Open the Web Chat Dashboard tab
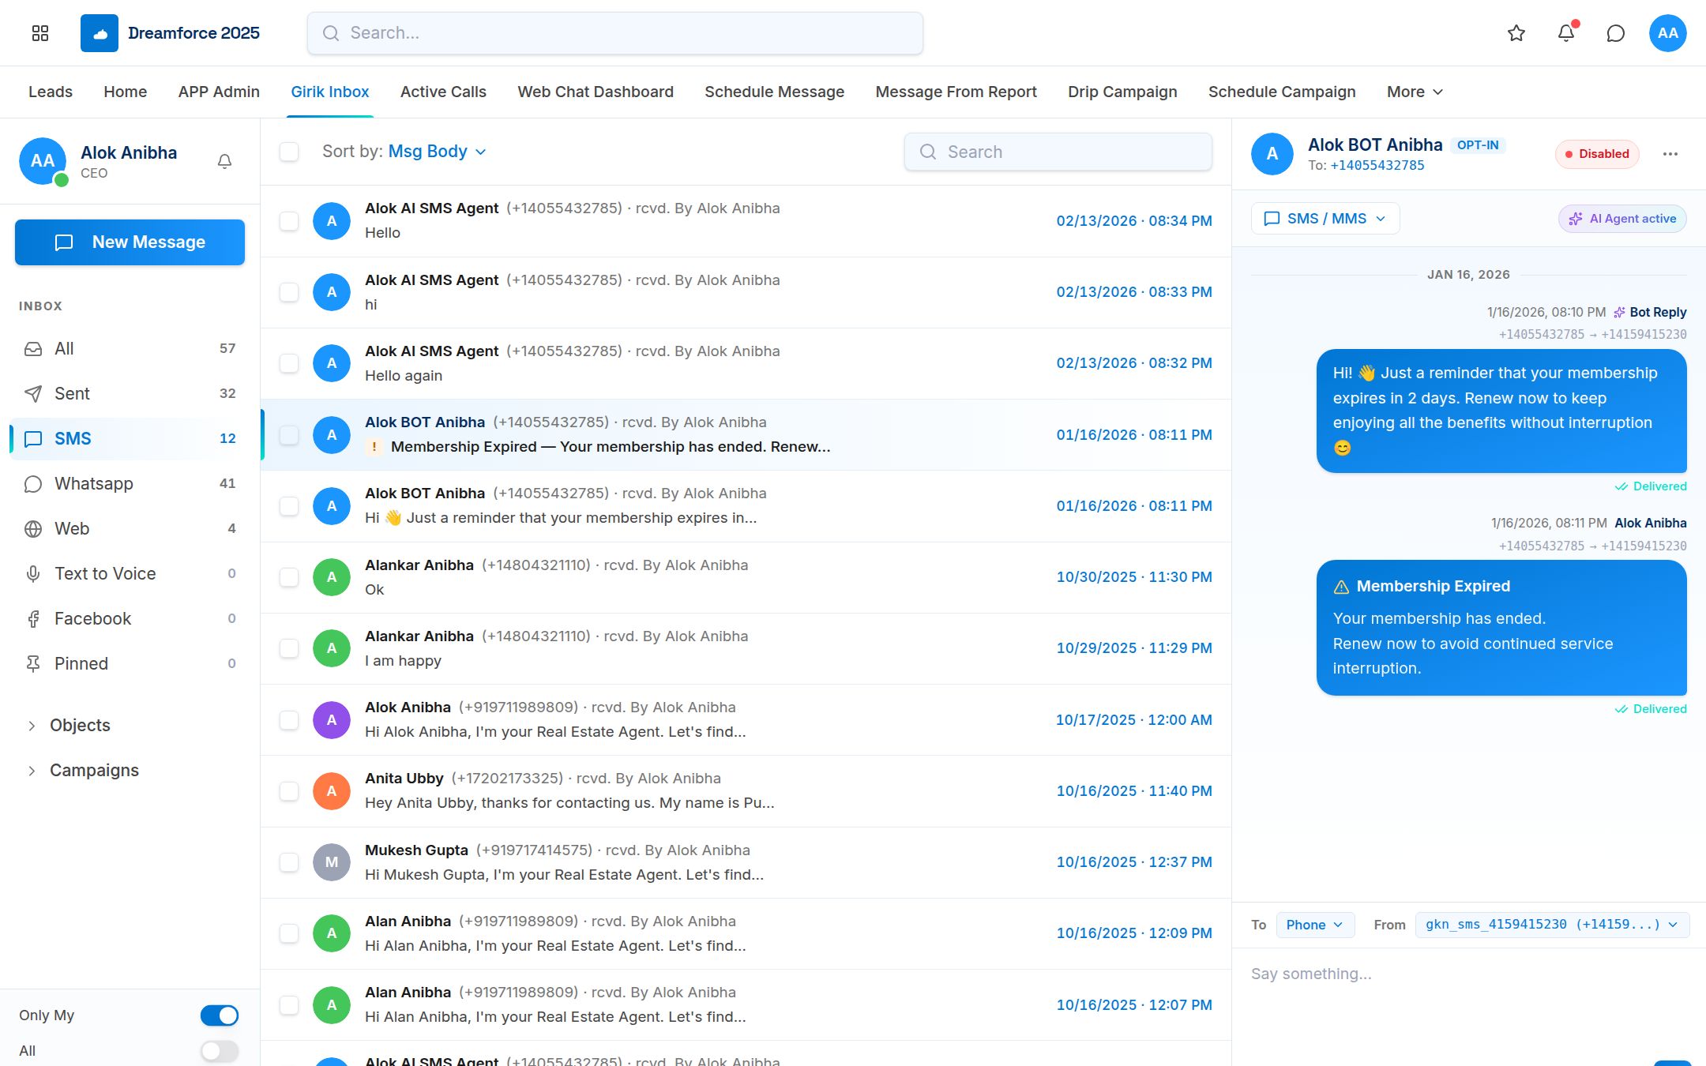Screen dimensions: 1706x1066 click(596, 92)
